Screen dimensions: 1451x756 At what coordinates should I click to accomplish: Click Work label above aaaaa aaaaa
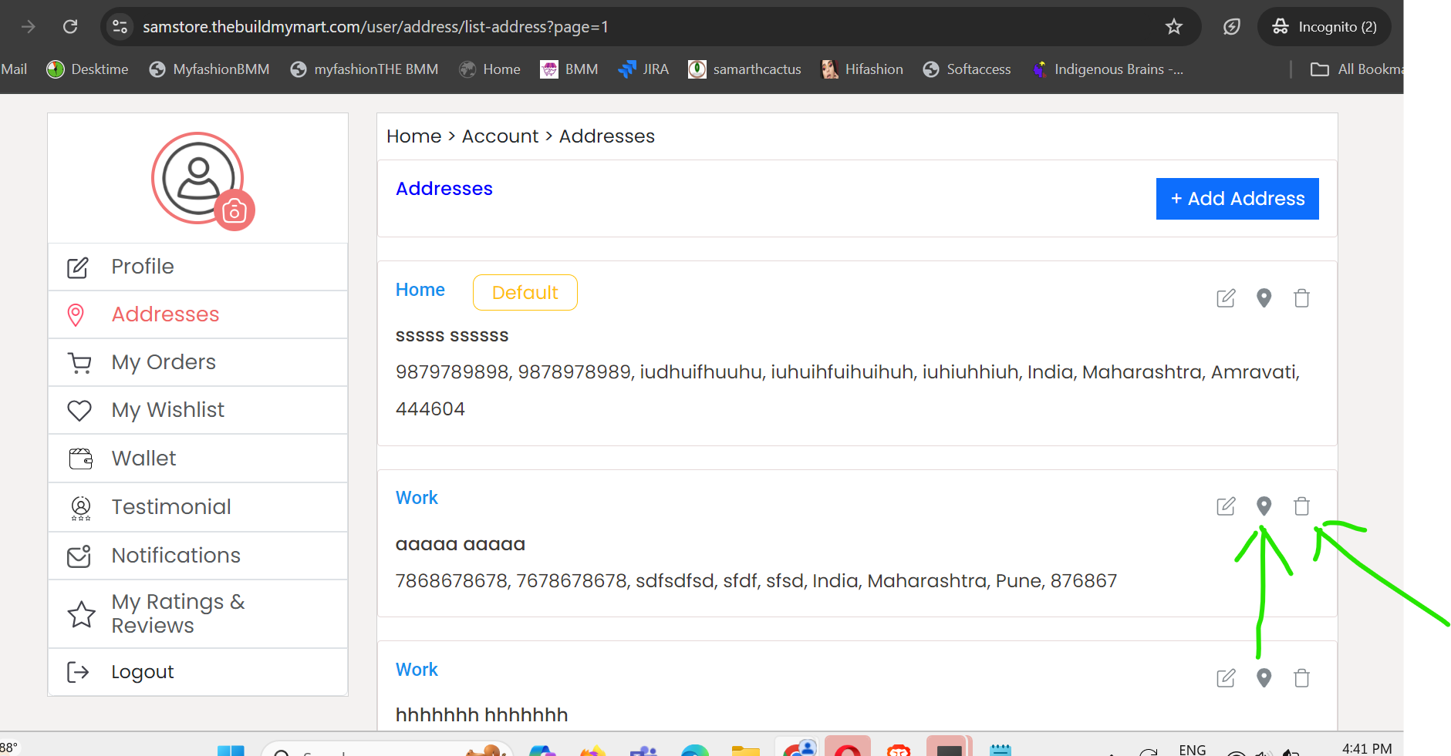417,498
